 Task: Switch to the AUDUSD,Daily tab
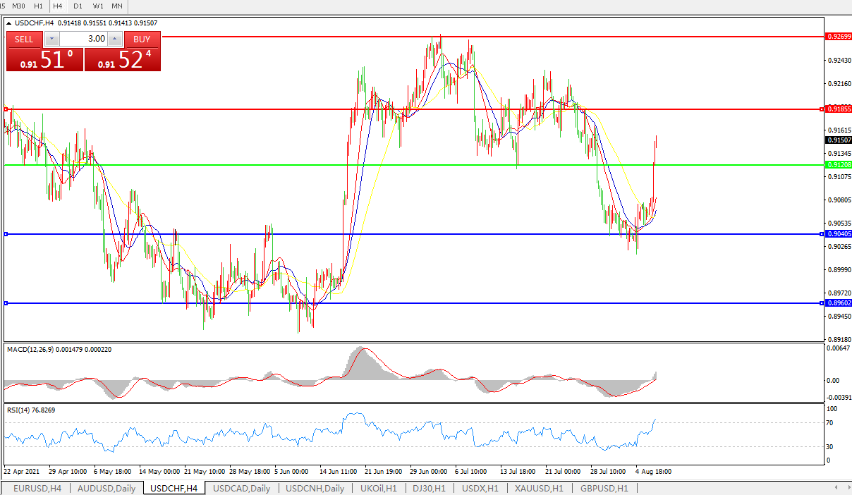(106, 488)
